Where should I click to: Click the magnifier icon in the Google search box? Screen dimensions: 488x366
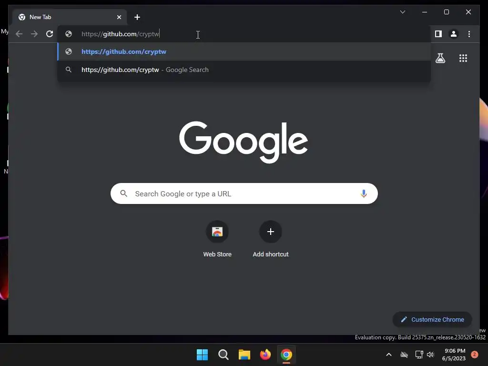(123, 193)
